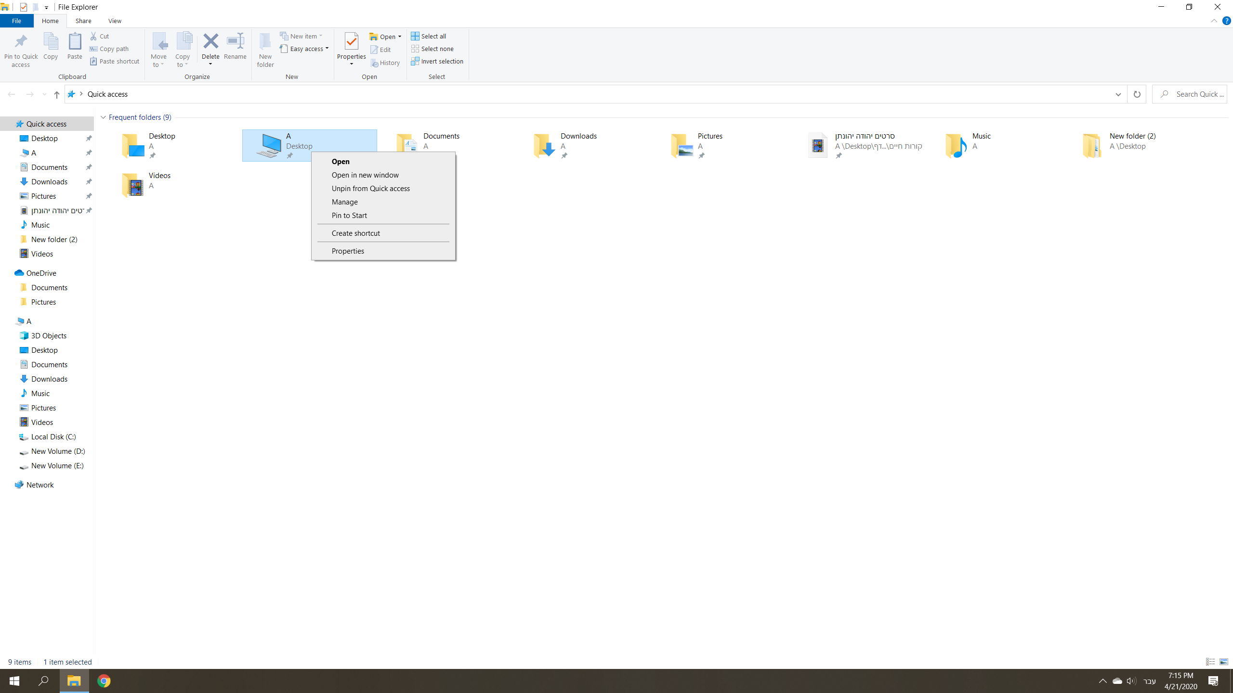Choose Open in new window from context menu

coord(383,175)
